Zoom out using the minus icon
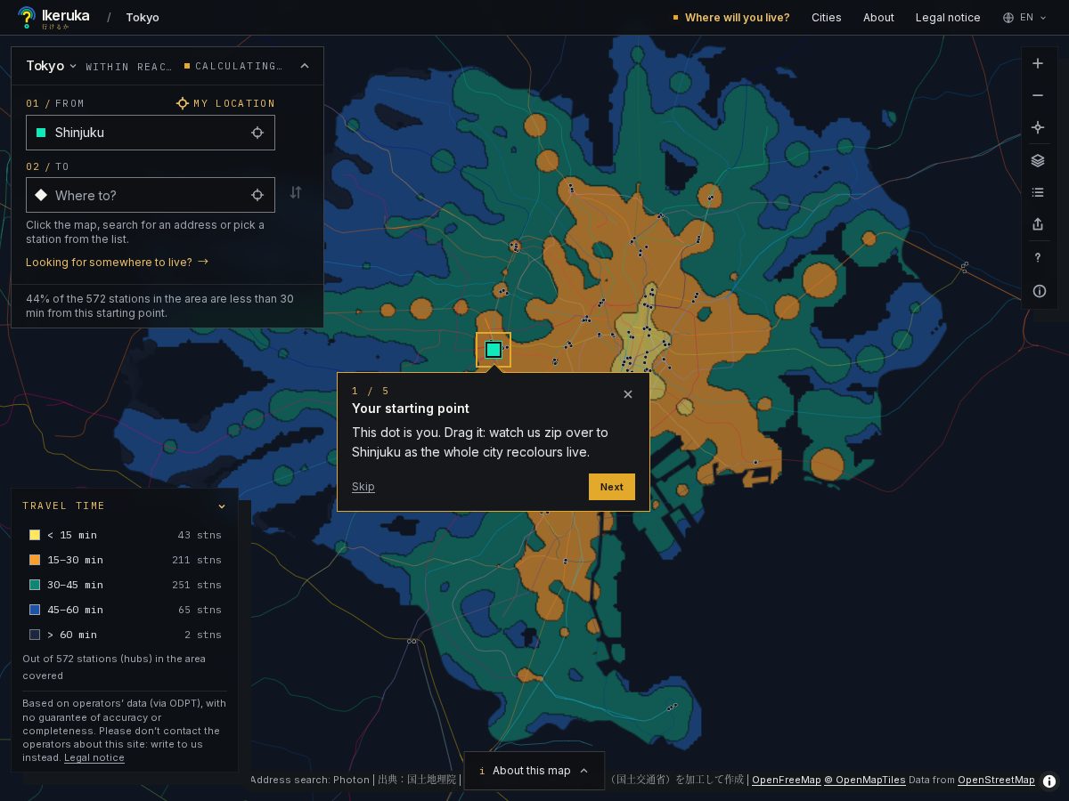Image resolution: width=1069 pixels, height=801 pixels. pyautogui.click(x=1038, y=95)
